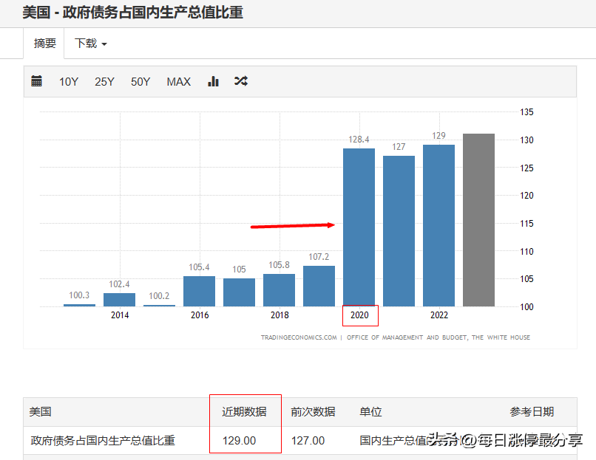Click the compare shuffle arrows icon

point(241,80)
